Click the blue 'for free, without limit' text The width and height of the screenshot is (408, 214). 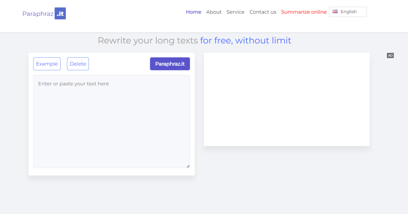click(245, 40)
